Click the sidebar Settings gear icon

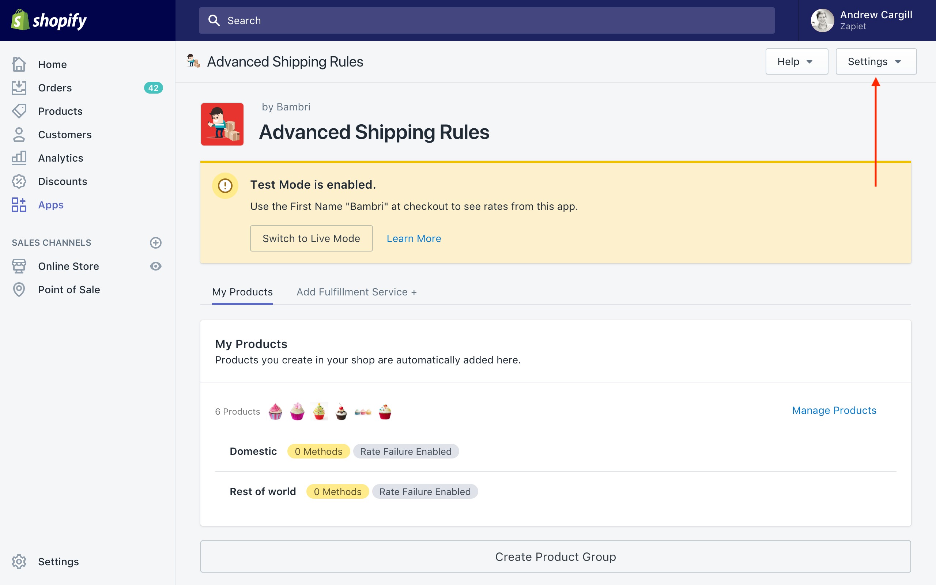click(x=19, y=561)
